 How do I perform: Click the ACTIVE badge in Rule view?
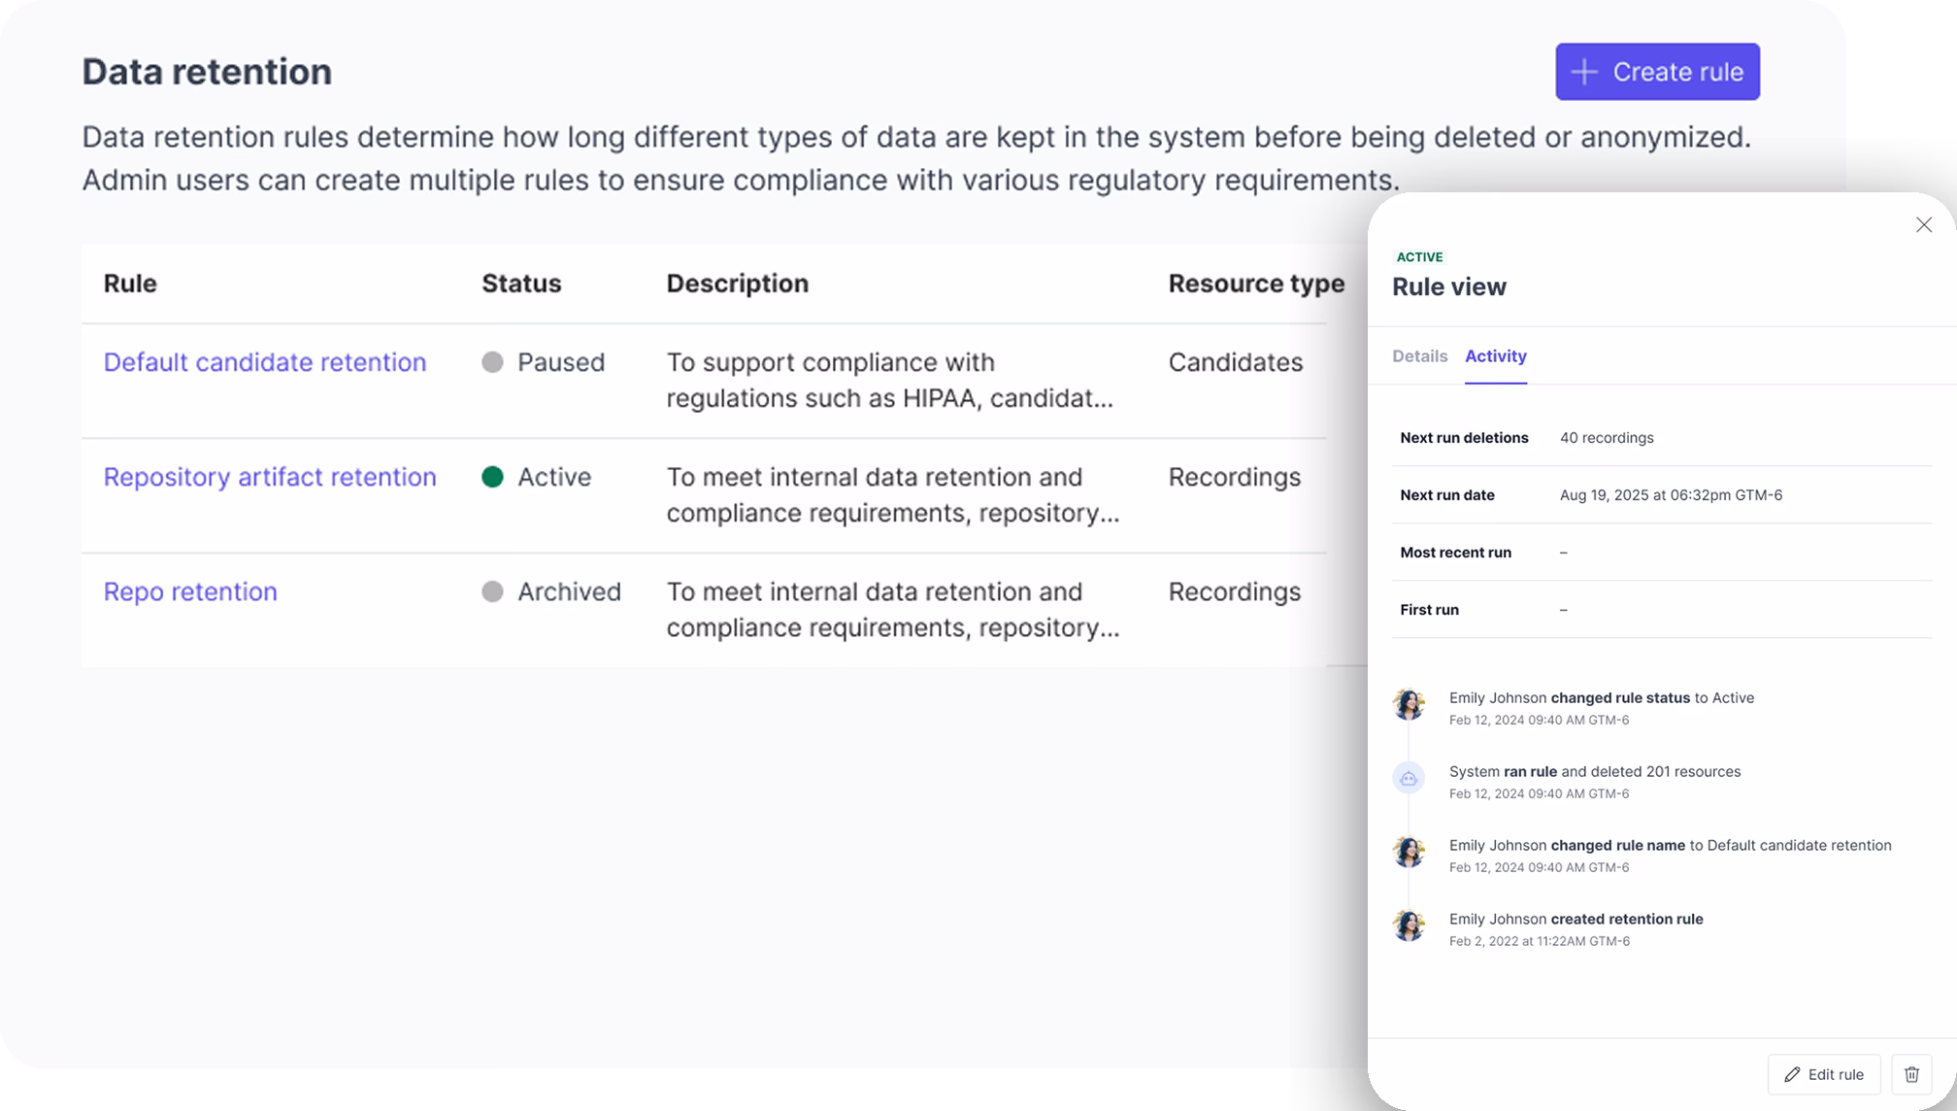click(1419, 257)
